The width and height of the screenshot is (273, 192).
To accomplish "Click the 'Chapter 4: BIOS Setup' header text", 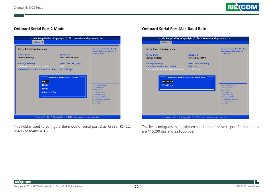I will click(x=29, y=7).
